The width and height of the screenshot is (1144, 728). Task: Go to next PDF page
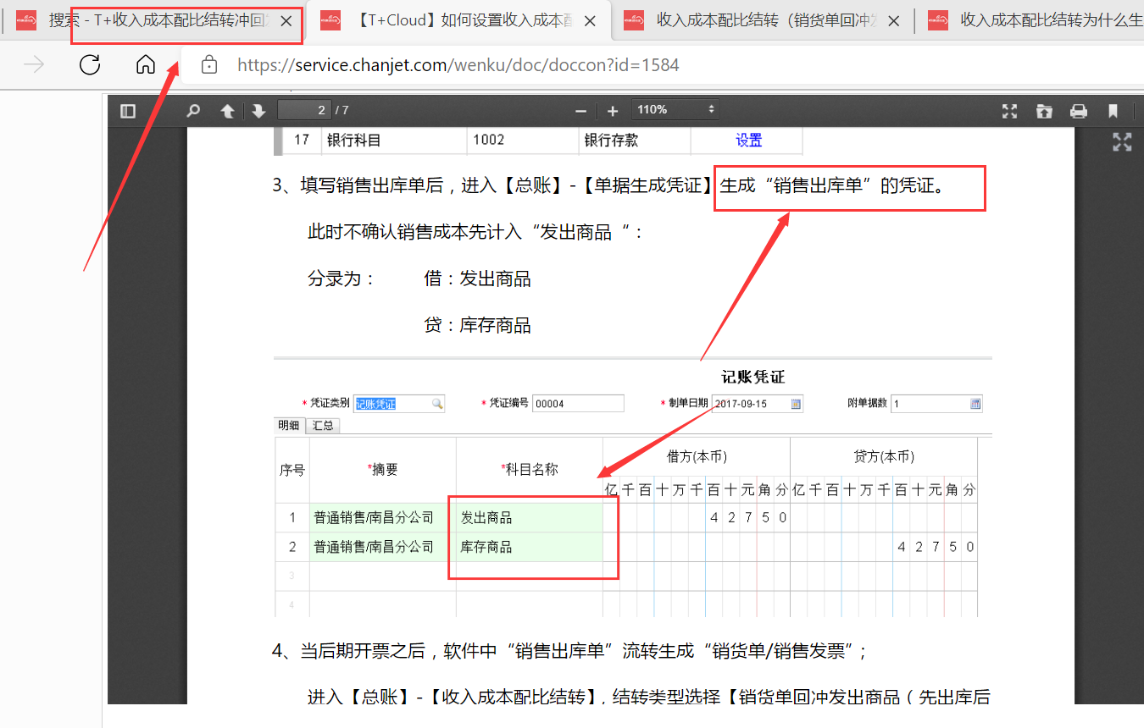(x=258, y=111)
